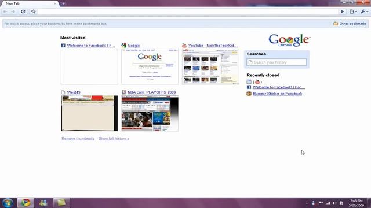Go forward using the forward arrow
Screen dimensions: 371x208
click(x=13, y=12)
